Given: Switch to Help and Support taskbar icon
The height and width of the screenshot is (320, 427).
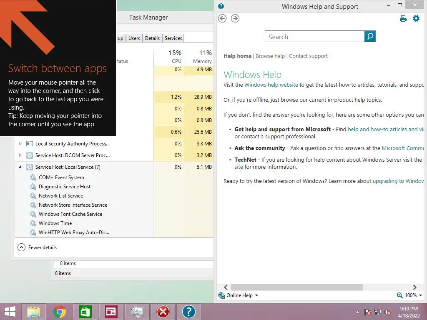Looking at the screenshot, I should point(189,312).
